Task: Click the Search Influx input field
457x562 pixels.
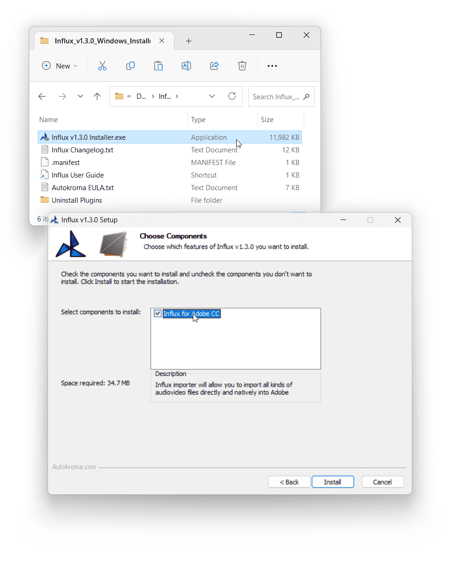Action: (x=276, y=96)
